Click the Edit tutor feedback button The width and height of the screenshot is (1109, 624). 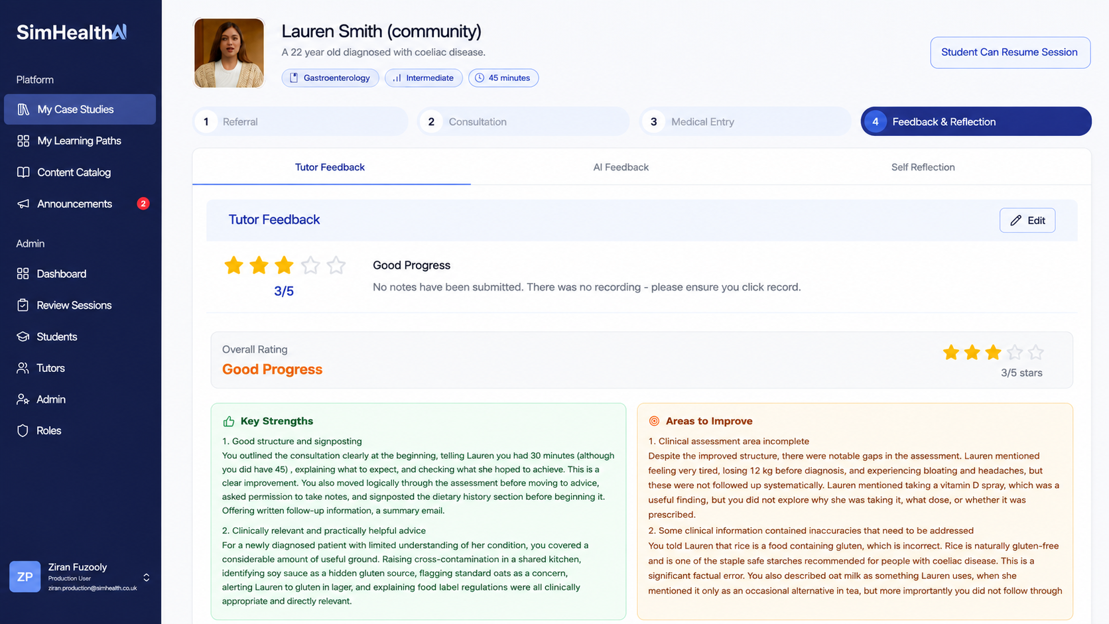1027,221
